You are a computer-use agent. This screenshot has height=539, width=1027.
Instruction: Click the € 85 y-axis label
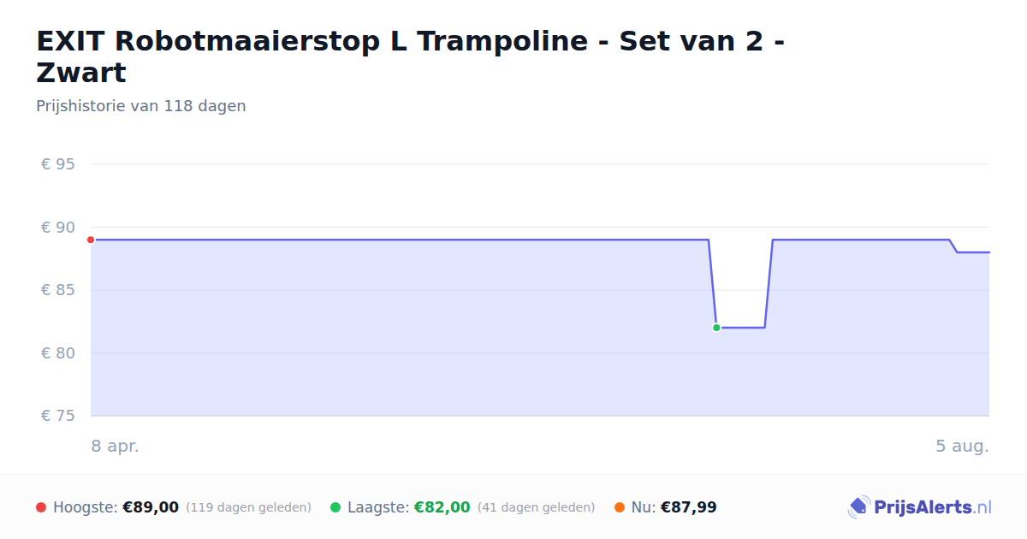(58, 290)
